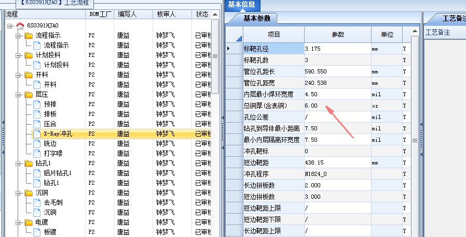Select the 铣边 tree item
Image resolution: width=466 pixels, height=237 pixels.
[50, 144]
